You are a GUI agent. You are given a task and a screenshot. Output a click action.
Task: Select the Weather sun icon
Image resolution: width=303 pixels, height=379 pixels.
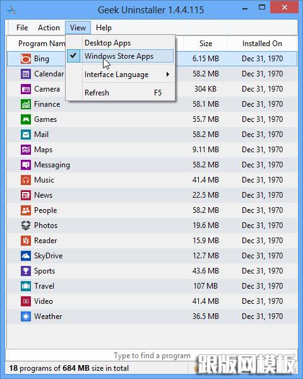click(x=26, y=316)
